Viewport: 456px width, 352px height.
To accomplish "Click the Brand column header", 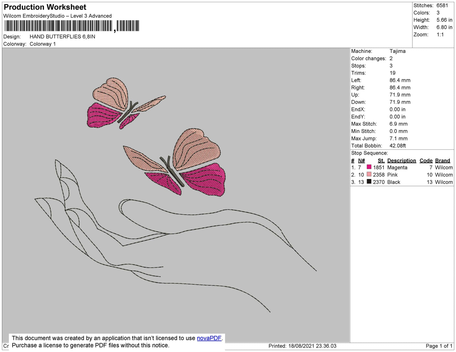I will click(x=443, y=160).
